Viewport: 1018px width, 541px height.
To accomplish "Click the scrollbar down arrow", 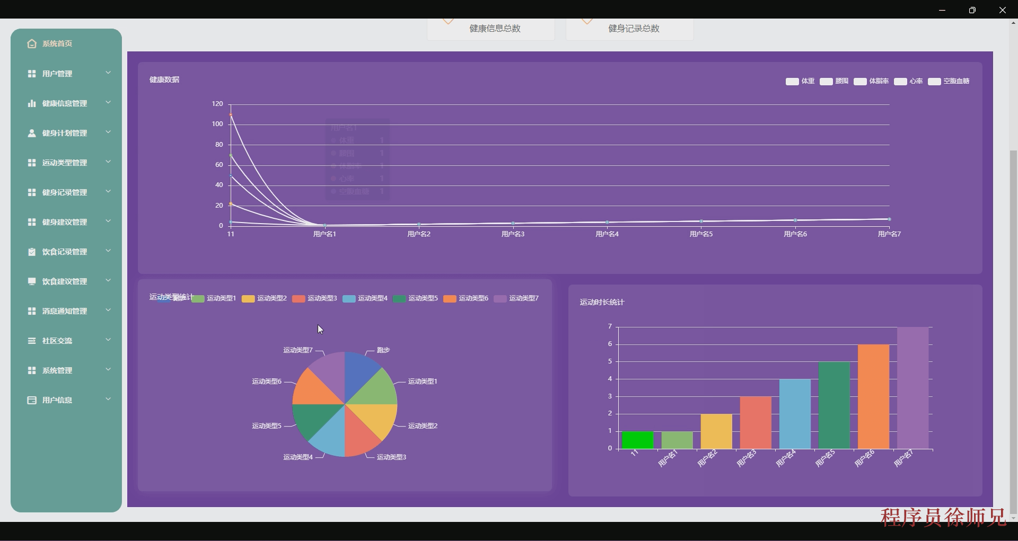I will coord(1013,518).
